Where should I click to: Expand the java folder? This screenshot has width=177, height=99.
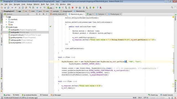pos(6,22)
